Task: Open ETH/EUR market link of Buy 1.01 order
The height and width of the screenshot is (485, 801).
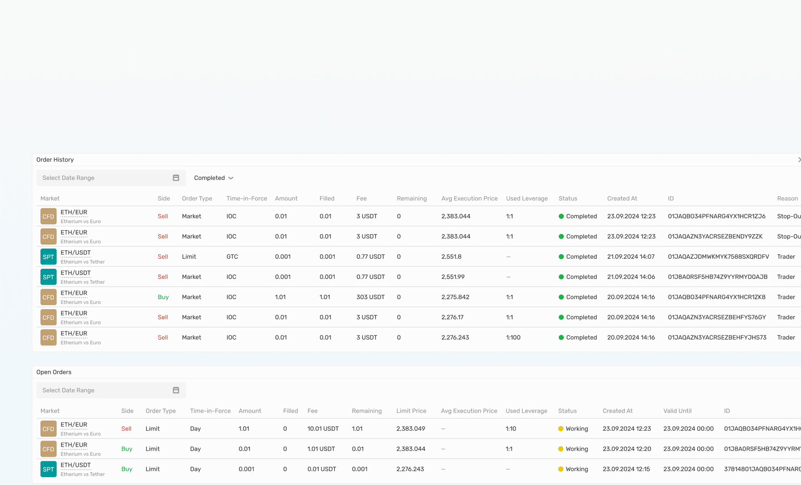Action: click(x=74, y=293)
